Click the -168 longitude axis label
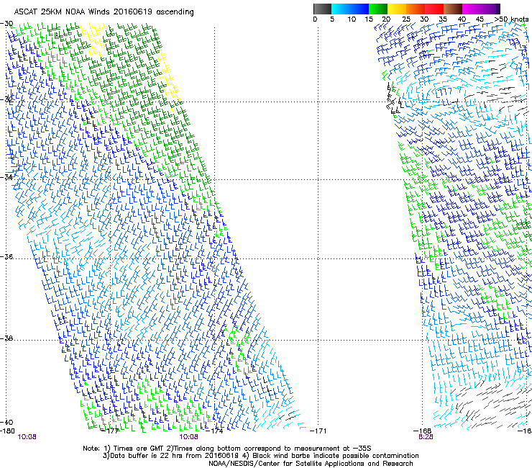The height and width of the screenshot is (468, 532). coord(423,431)
